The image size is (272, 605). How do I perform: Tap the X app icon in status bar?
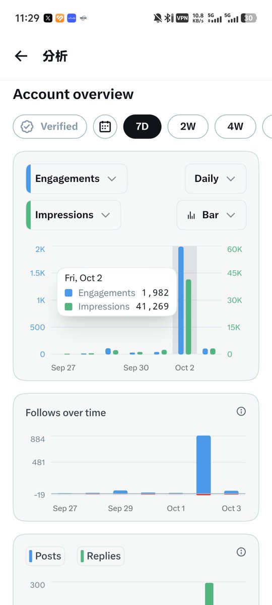coord(48,18)
